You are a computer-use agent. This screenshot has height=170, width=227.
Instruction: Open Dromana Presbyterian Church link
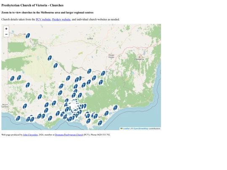pos(69,135)
